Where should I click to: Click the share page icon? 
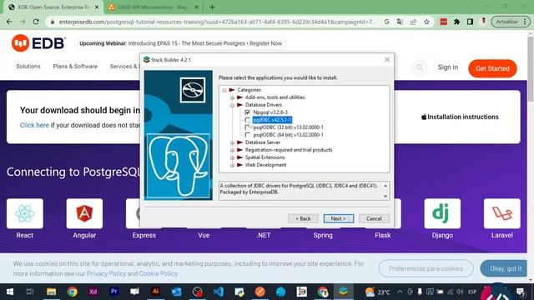coord(413,22)
